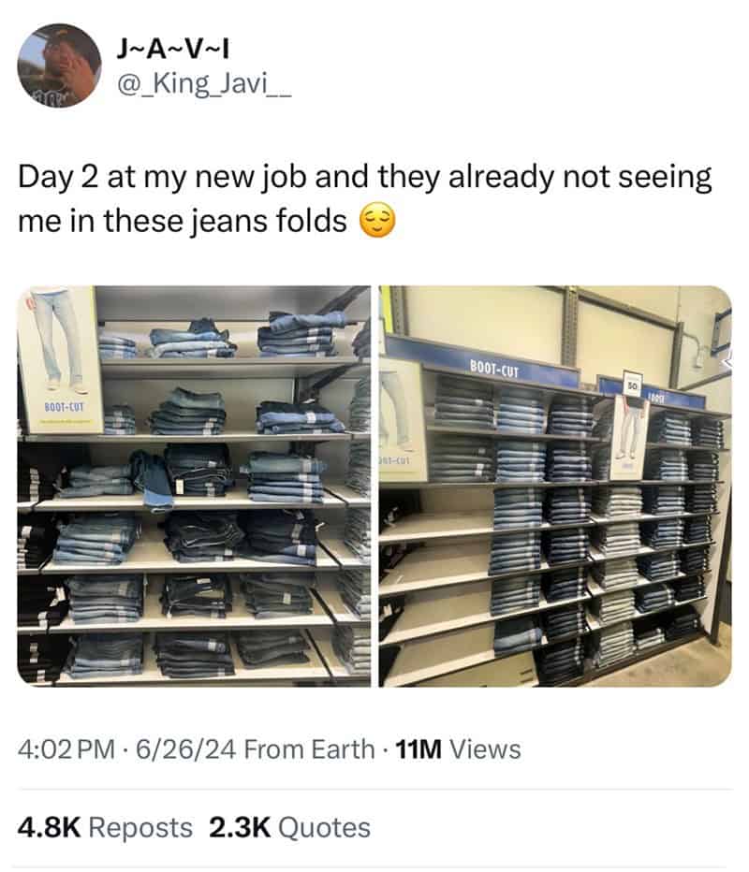Open the 2.3K Quotes list
Image resolution: width=749 pixels, height=872 pixels.
point(289,827)
